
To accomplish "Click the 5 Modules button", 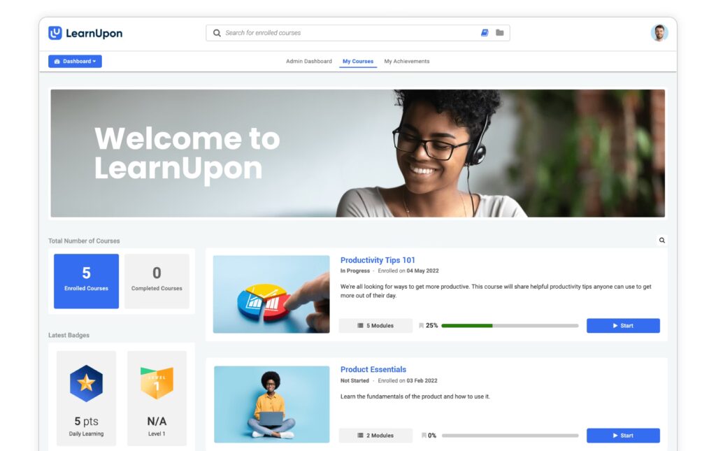I will [x=375, y=326].
